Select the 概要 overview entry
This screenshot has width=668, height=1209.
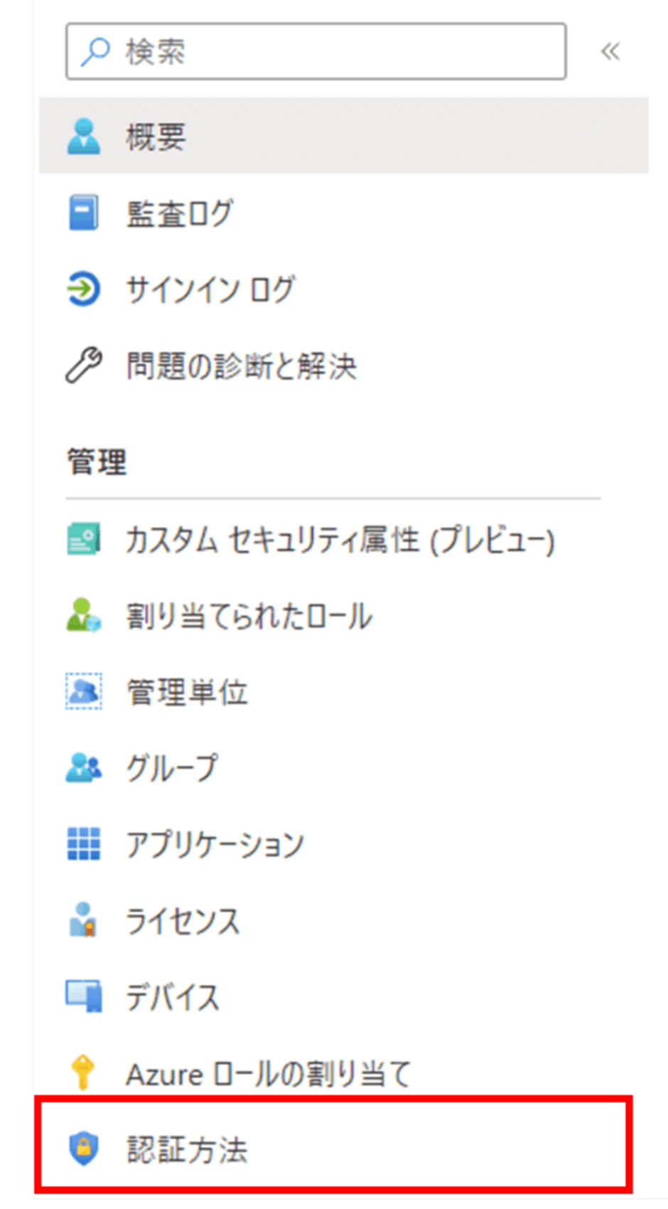(x=344, y=135)
